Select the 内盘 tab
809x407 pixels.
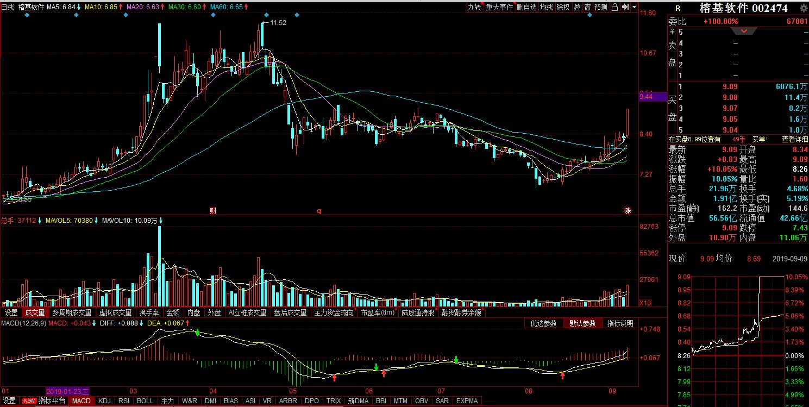[194, 312]
